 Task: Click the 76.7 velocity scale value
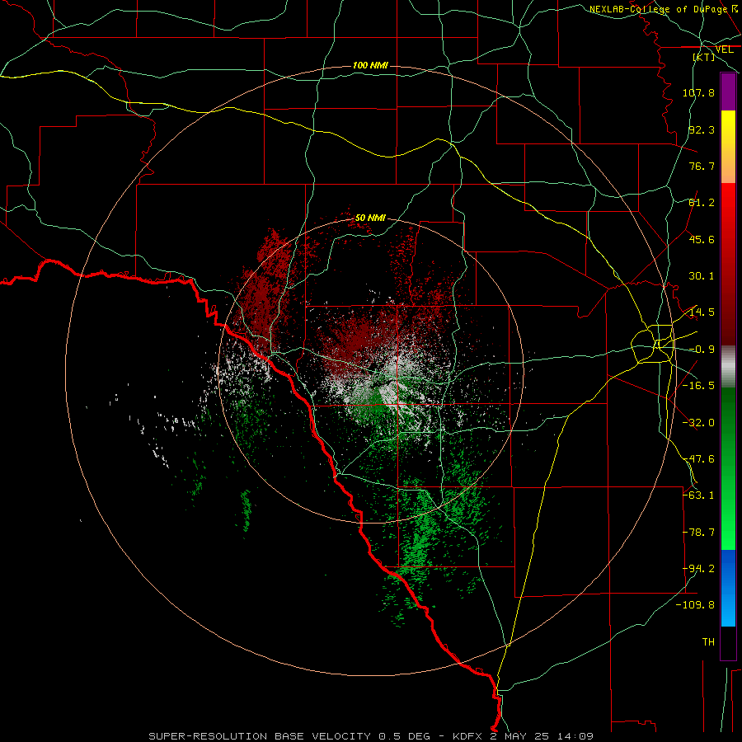click(702, 166)
